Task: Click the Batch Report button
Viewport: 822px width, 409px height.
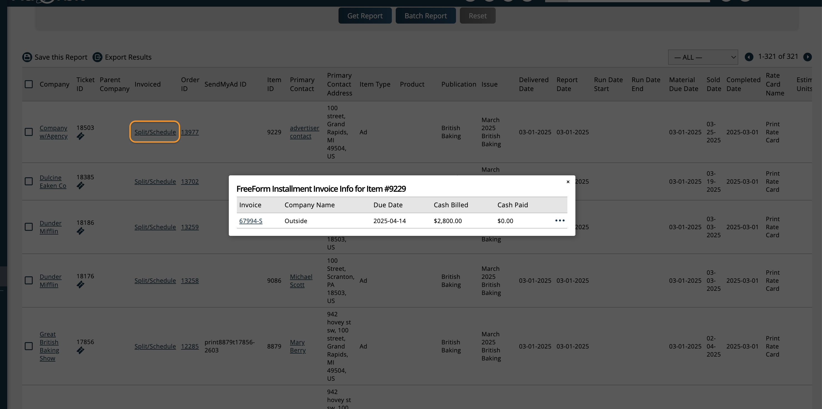Action: click(425, 16)
